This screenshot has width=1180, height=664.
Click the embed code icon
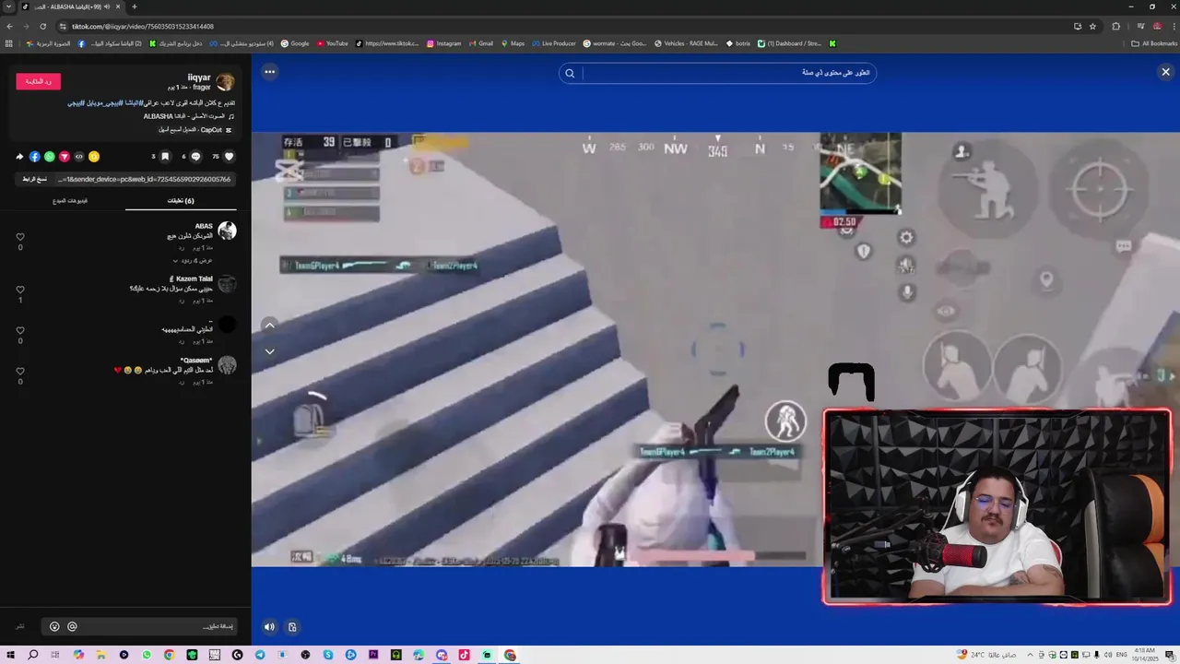coord(79,157)
